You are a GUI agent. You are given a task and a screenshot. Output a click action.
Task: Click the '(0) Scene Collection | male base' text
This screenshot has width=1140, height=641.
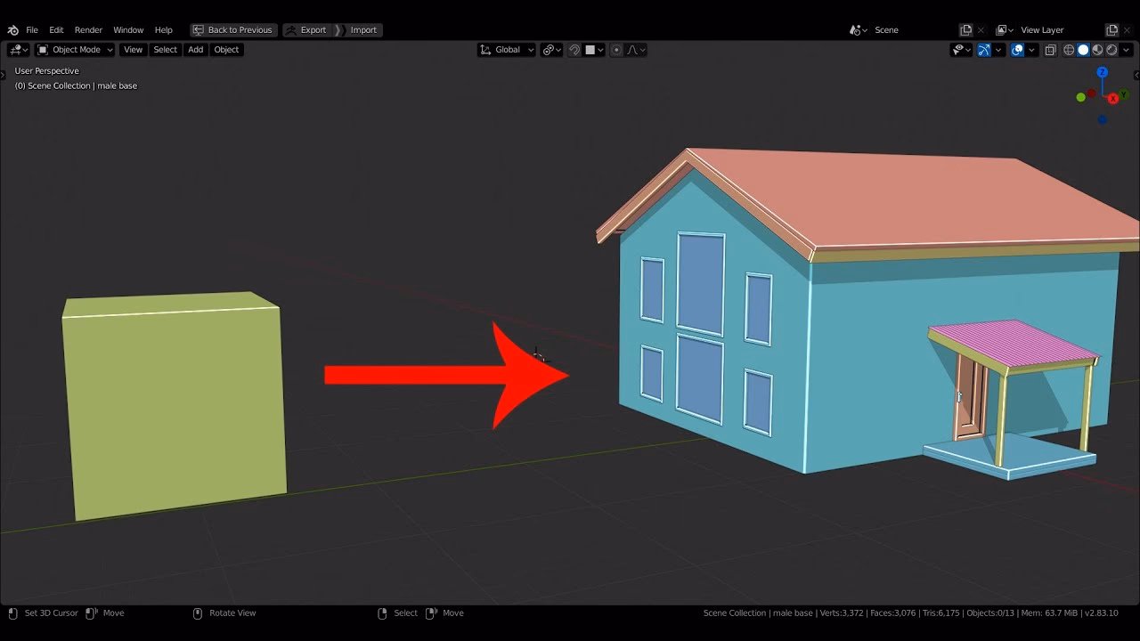pos(76,85)
